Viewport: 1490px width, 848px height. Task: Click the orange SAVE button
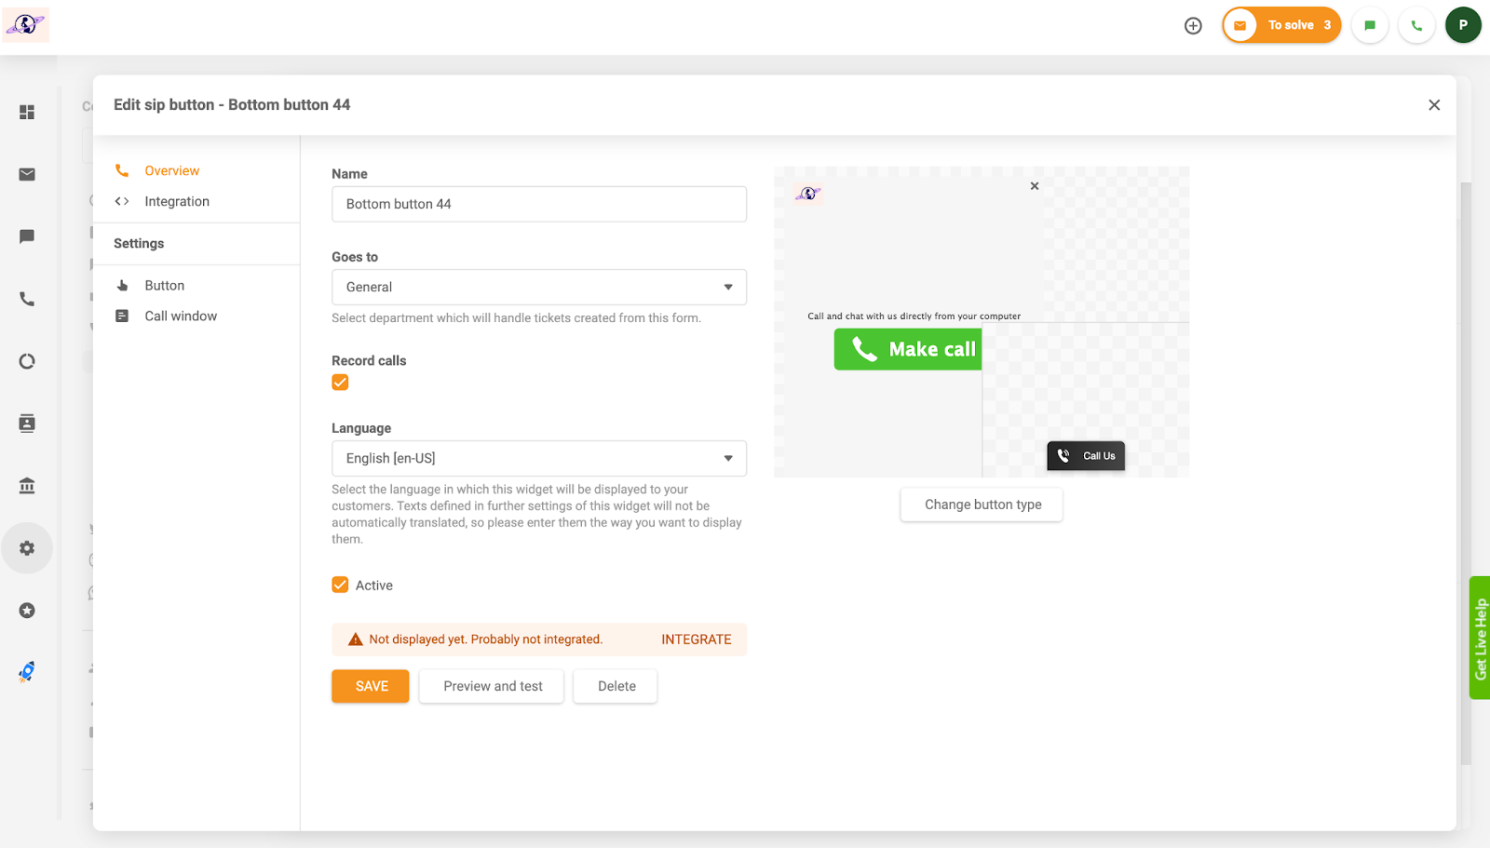(x=371, y=686)
